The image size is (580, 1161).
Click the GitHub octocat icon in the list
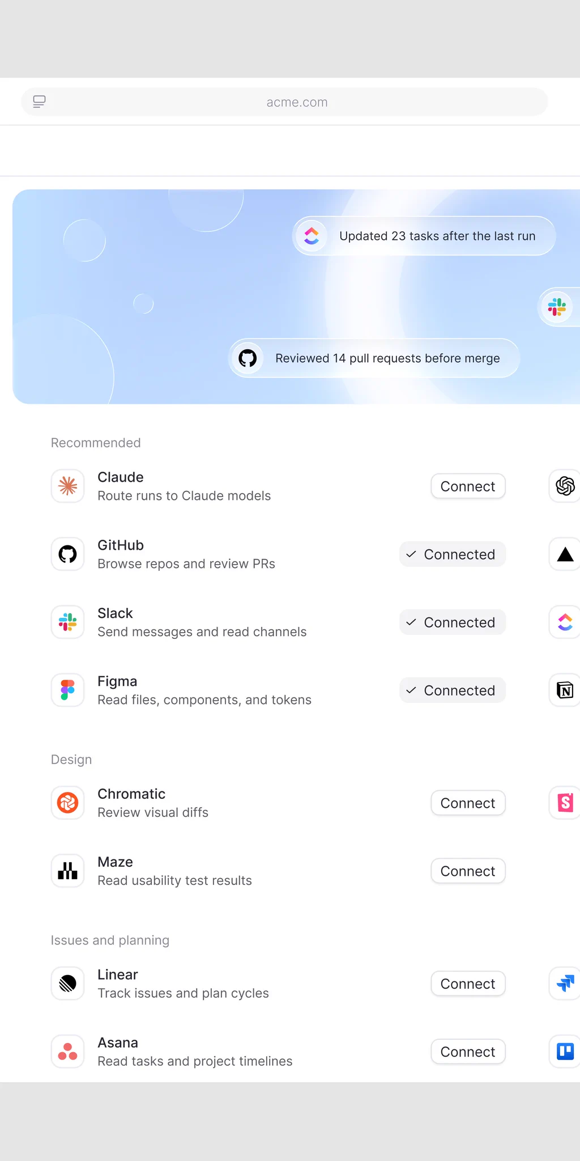68,554
